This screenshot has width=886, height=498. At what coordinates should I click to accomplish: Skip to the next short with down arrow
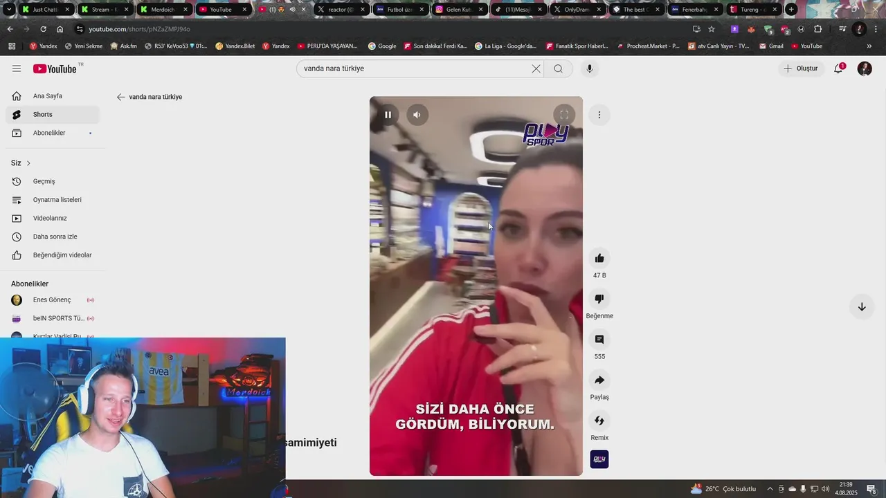pyautogui.click(x=862, y=306)
